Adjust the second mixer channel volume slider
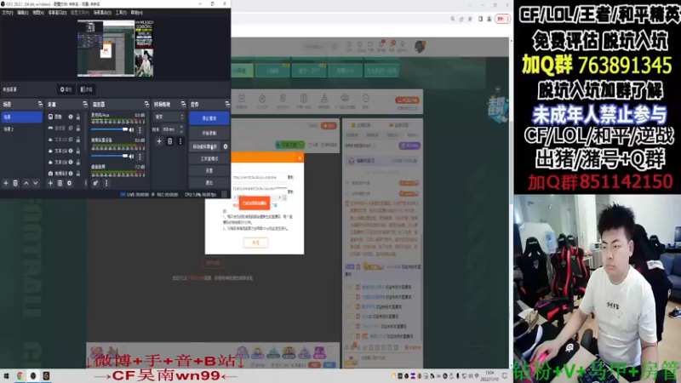Screen dimensions: 681x383 click(x=109, y=156)
